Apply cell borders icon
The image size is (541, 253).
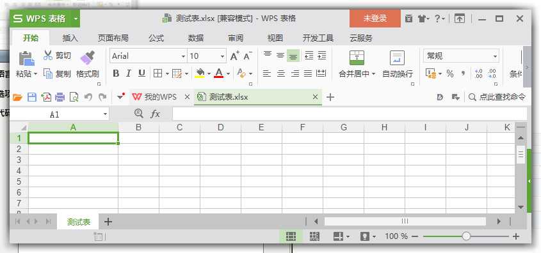[157, 73]
